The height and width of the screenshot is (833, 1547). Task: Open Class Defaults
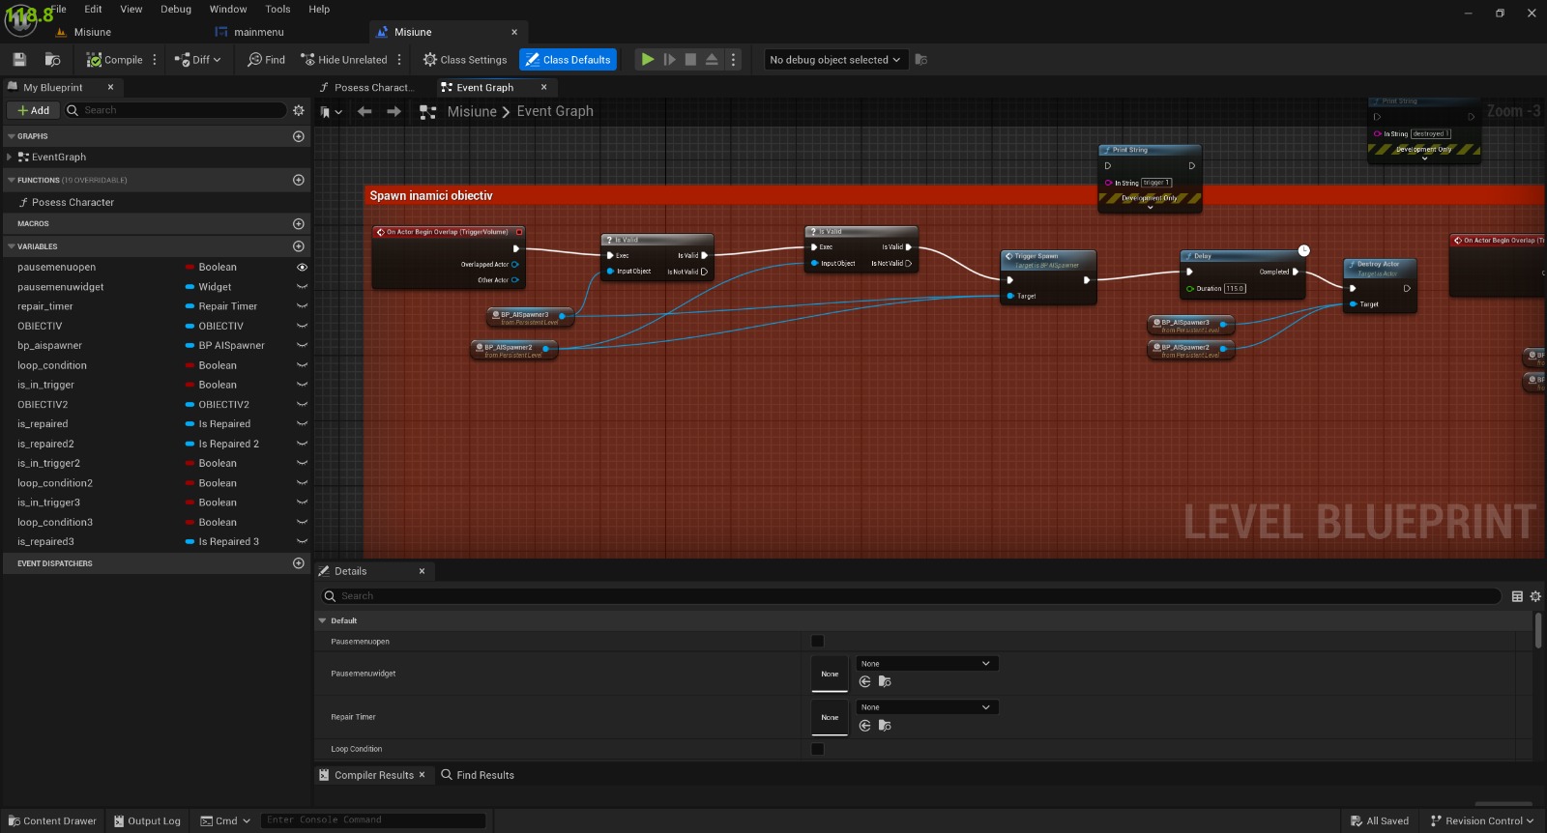(x=568, y=60)
